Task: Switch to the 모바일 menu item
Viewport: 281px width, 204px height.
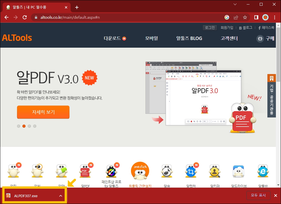Action: 151,38
